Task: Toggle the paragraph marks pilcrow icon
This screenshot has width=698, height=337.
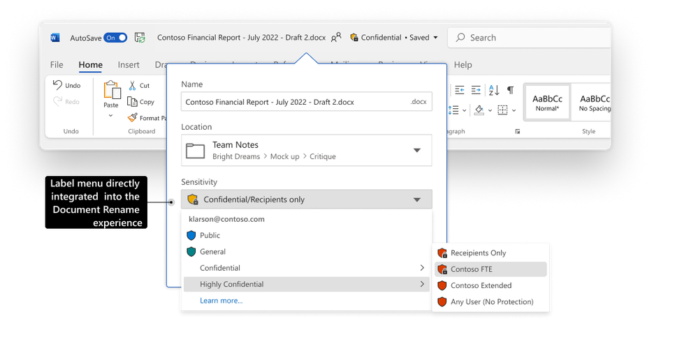Action: (x=510, y=90)
